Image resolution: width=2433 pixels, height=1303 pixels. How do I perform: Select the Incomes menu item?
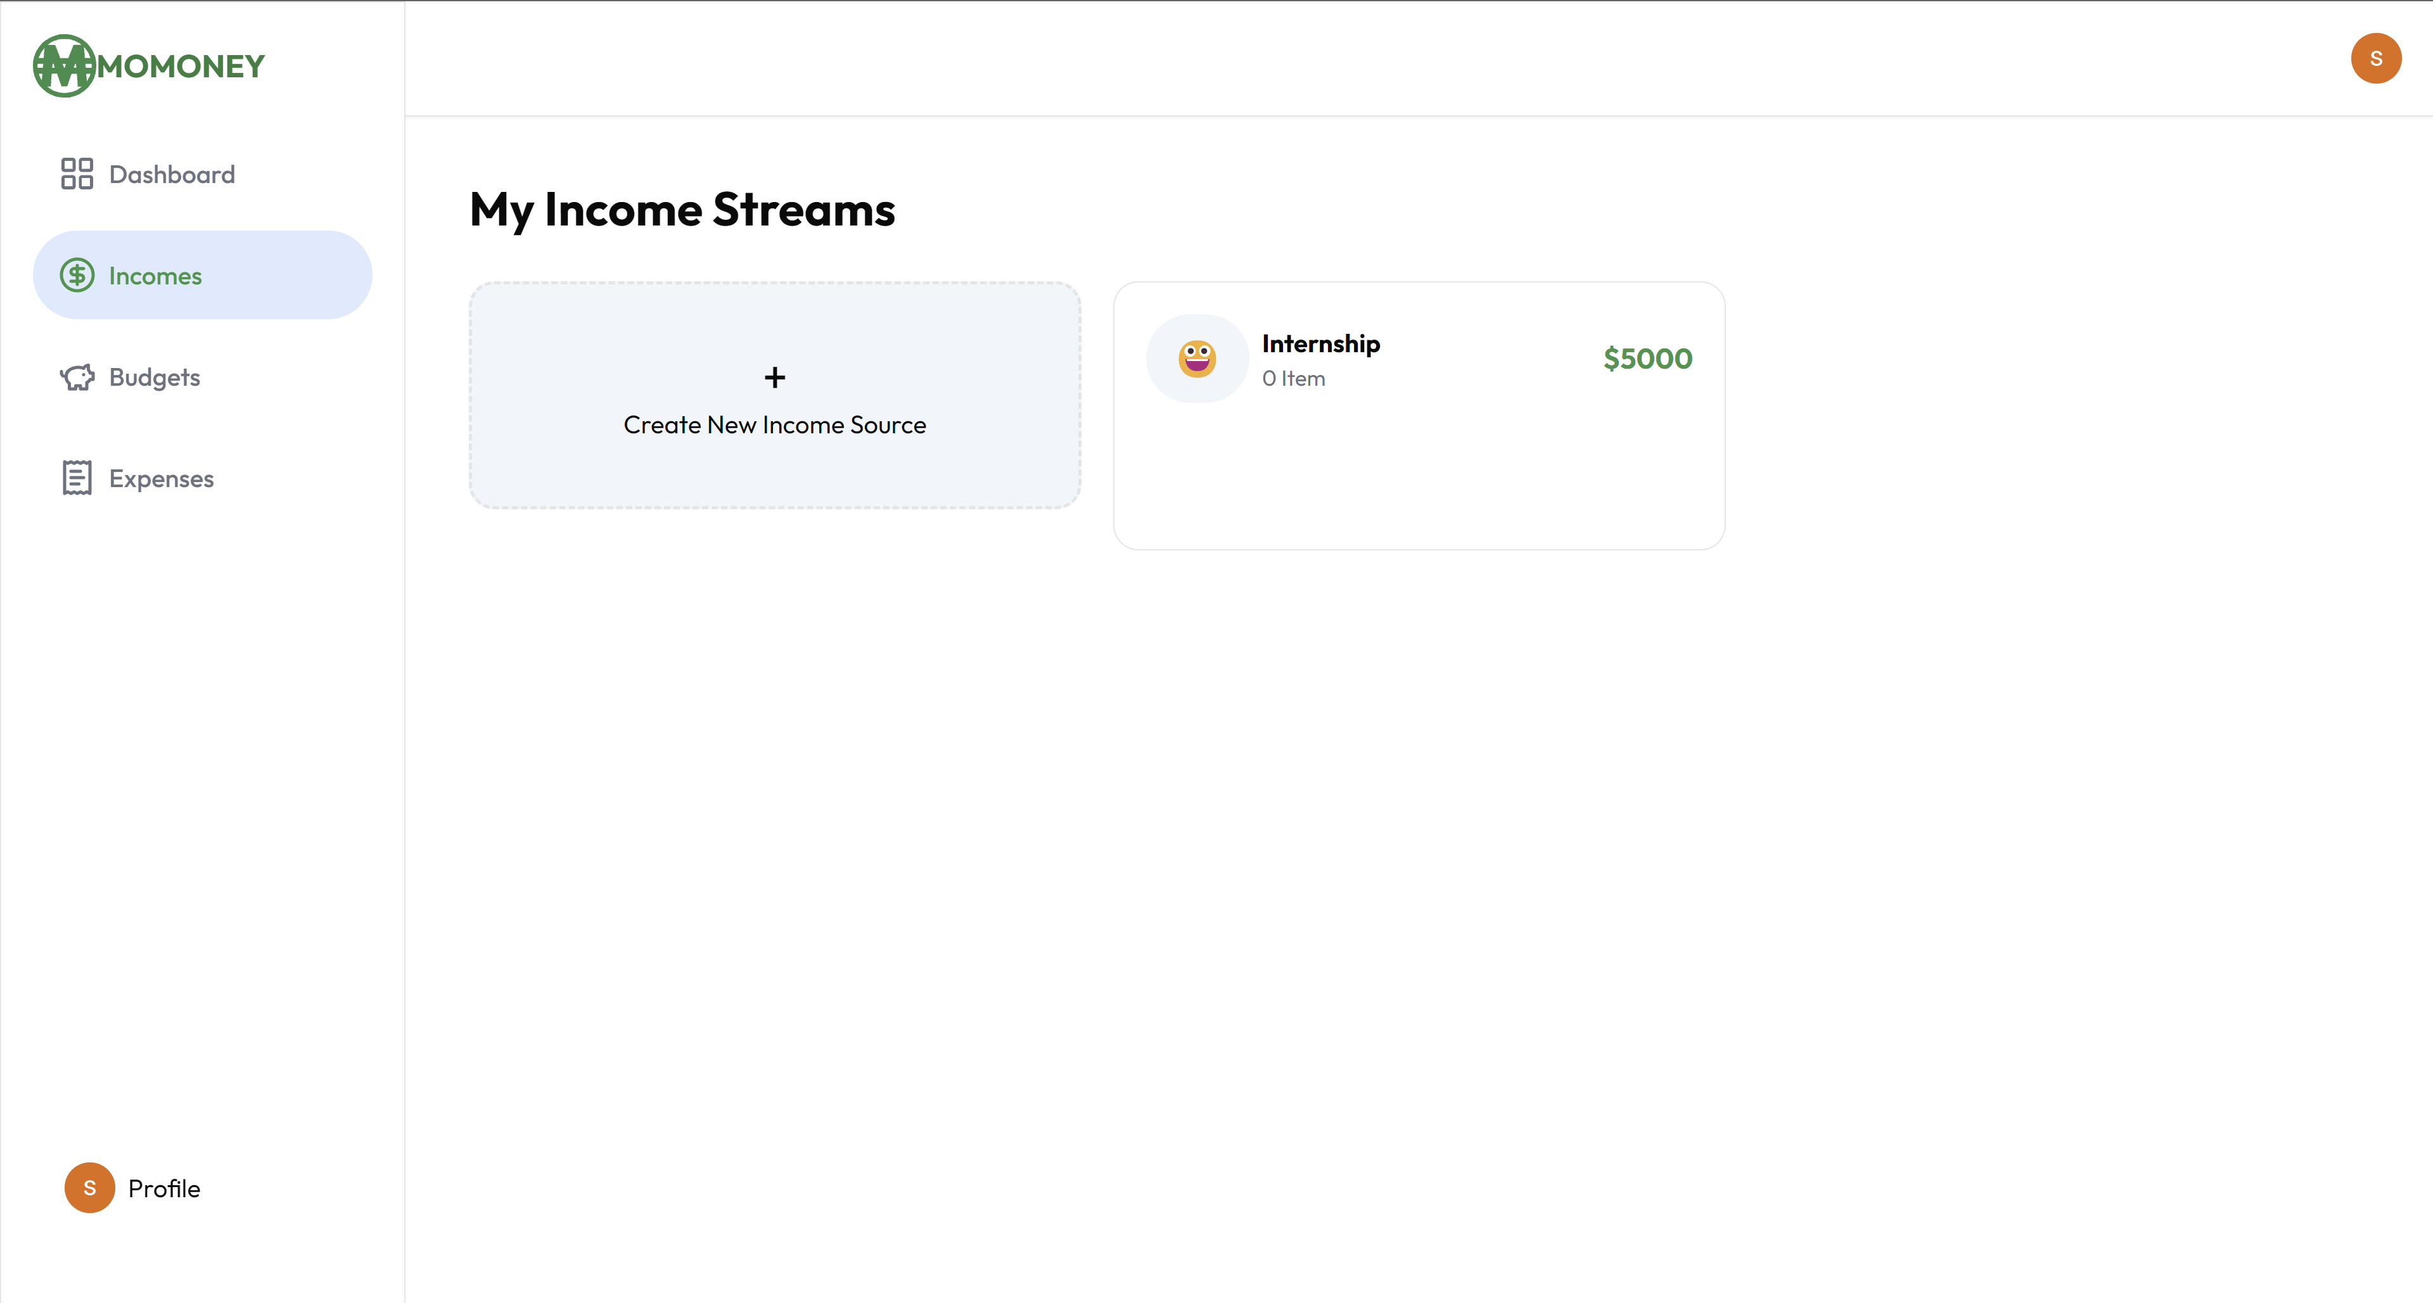(155, 276)
